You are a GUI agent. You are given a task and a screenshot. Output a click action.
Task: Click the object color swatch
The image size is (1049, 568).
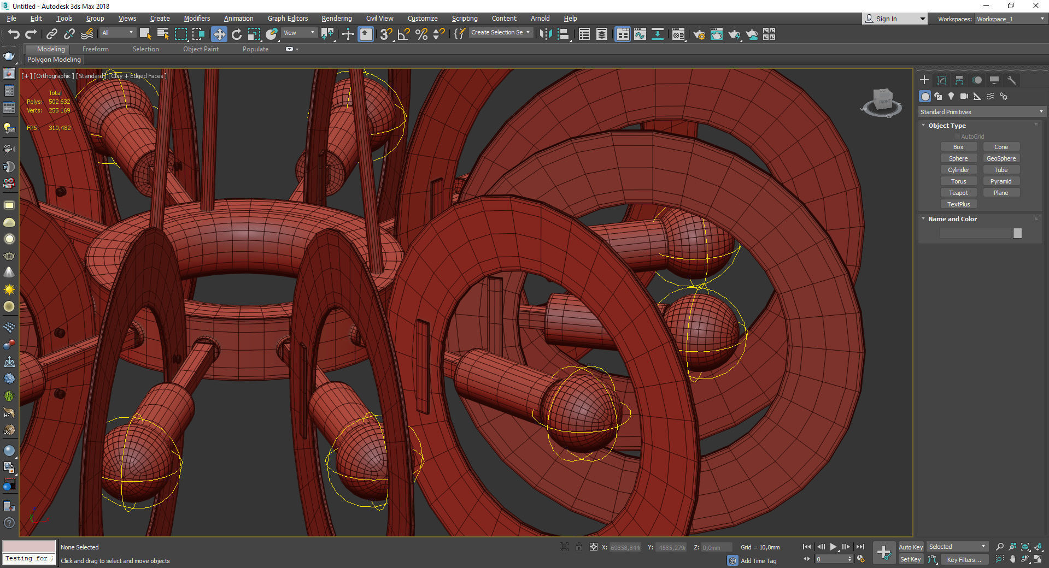[1017, 233]
